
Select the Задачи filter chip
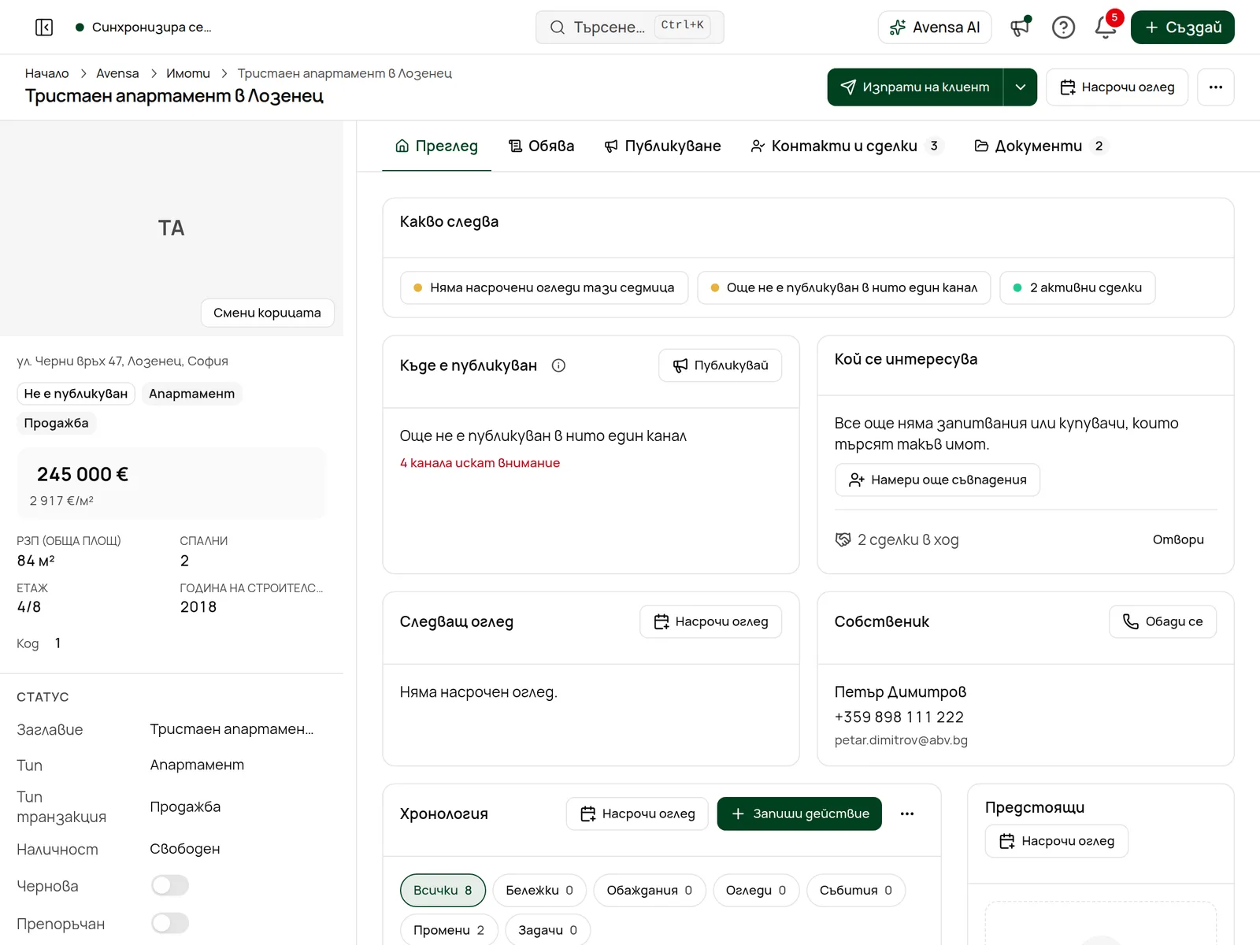click(547, 930)
